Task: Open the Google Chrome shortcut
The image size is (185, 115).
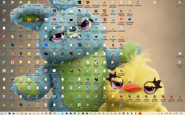Action: tap(88, 47)
